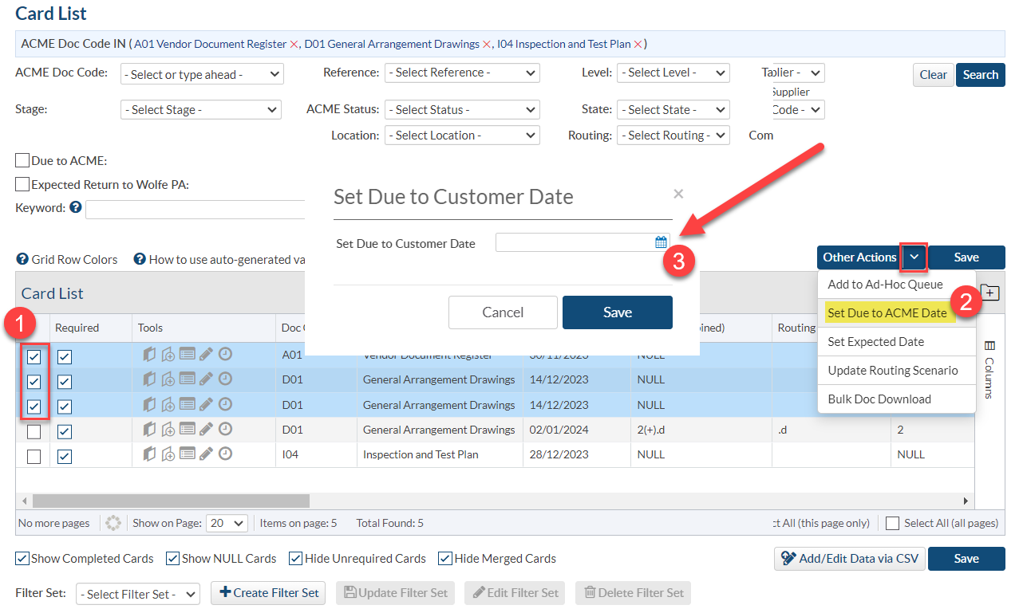Add-document icon in the 02/01/2024 D01 row
This screenshot has width=1023, height=609.
168,429
